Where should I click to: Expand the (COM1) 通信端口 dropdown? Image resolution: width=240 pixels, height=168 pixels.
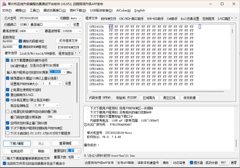coord(68,25)
